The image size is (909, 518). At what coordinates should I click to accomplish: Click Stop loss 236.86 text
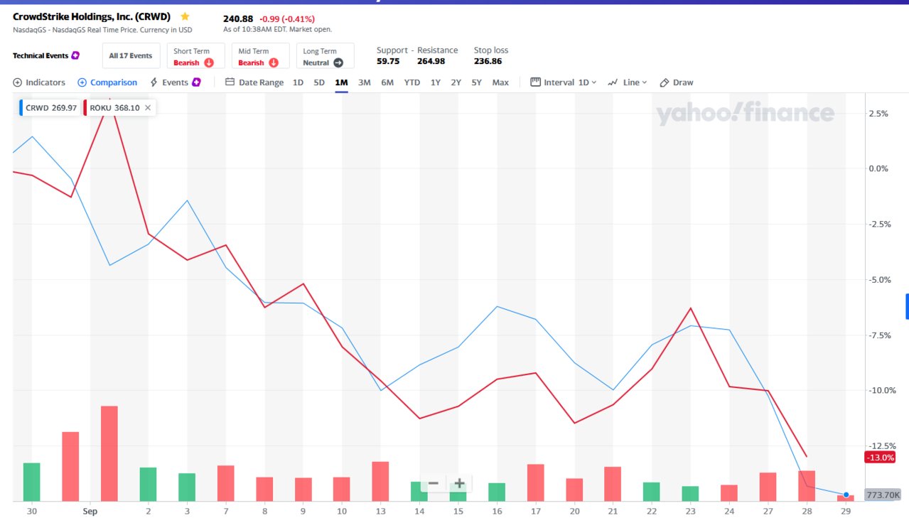(x=488, y=61)
